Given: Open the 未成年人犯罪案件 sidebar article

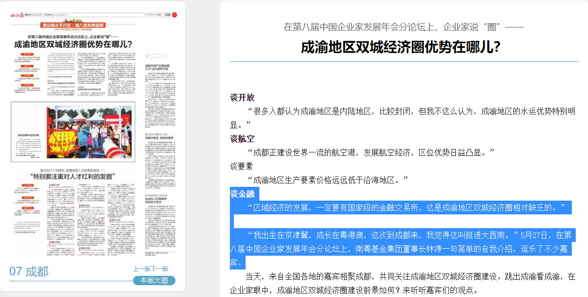Looking at the screenshot, I should point(157,200).
